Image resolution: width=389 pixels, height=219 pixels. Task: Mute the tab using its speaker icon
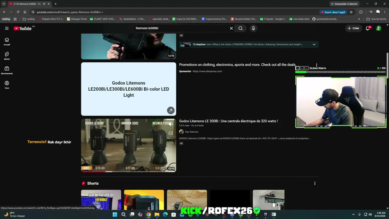44,4
